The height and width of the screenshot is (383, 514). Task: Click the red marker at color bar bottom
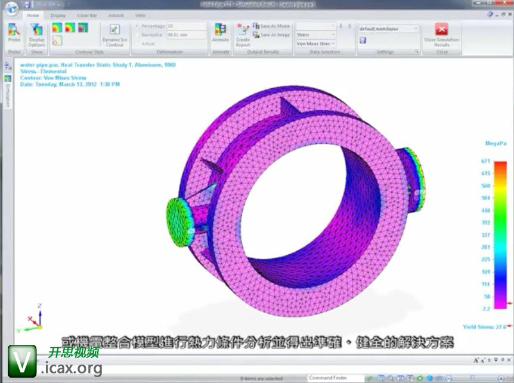tap(510, 304)
